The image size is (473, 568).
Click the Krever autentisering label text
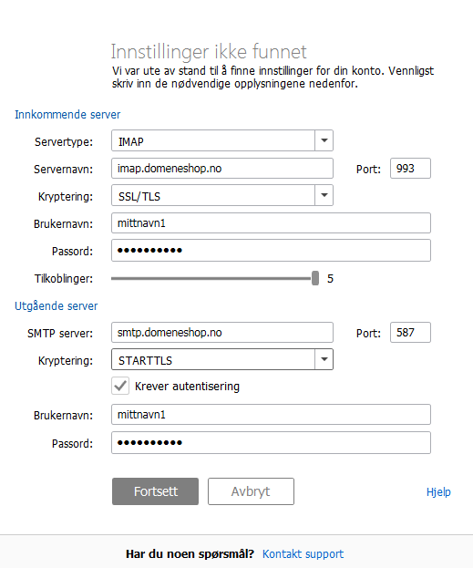(x=187, y=387)
